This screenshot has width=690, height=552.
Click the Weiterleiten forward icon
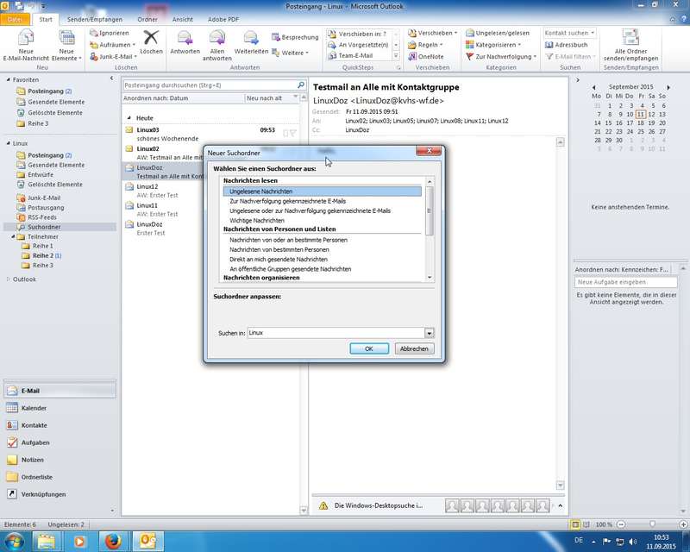coord(251,40)
